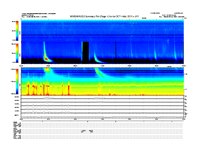Click the 40.00 label on RAD2 scale
The width and height of the screenshot is (198, 153).
point(13,21)
